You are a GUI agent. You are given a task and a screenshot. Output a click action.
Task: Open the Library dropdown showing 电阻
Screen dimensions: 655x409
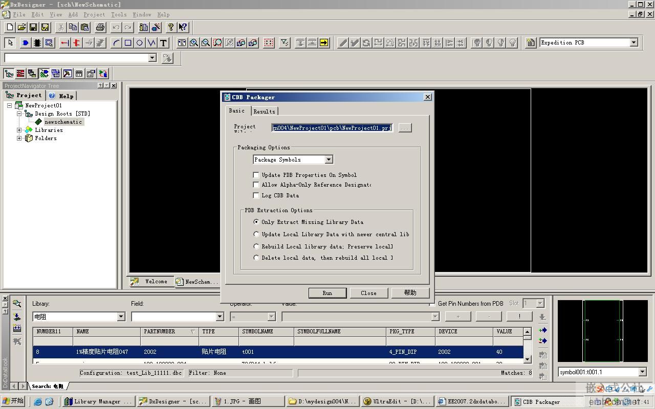(x=121, y=316)
